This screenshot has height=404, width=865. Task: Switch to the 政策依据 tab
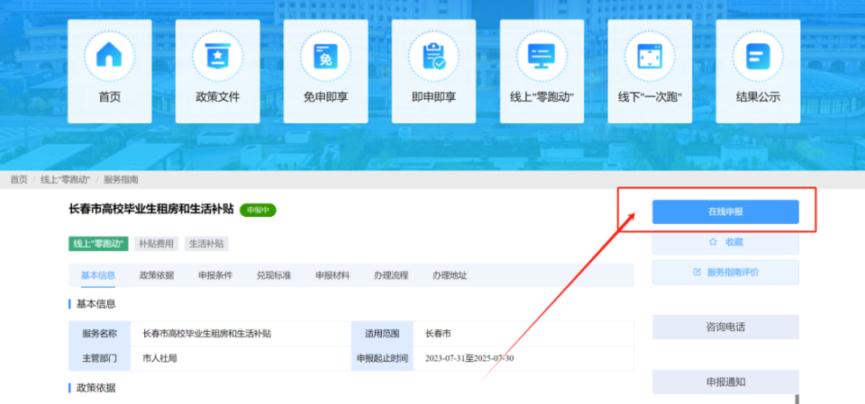click(x=157, y=275)
